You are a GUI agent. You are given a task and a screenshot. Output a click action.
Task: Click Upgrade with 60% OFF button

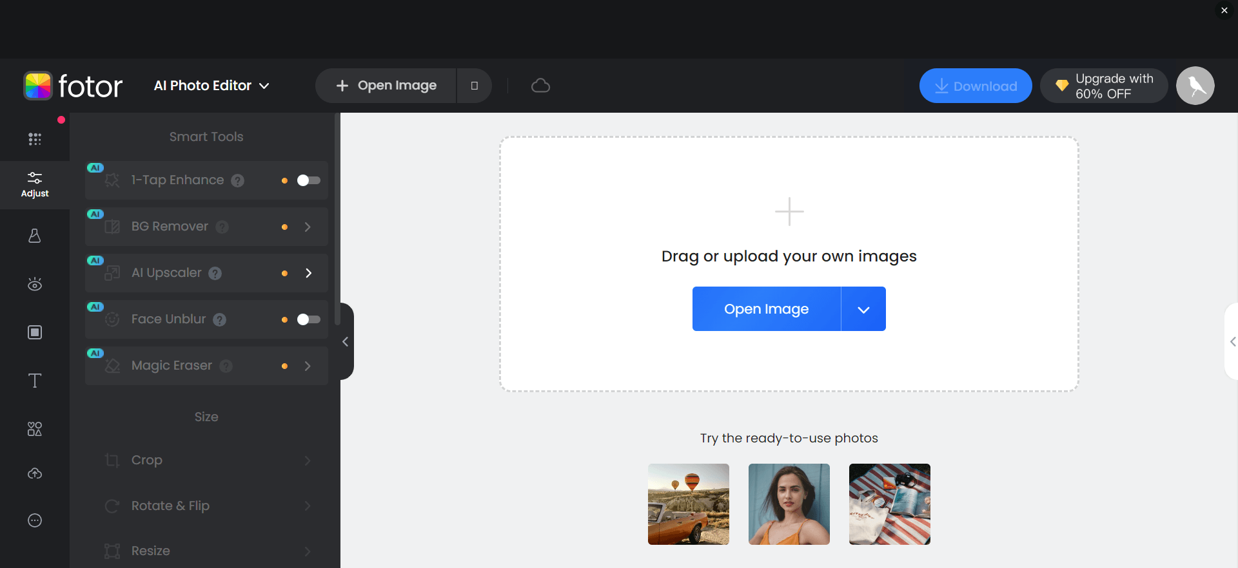coord(1104,86)
